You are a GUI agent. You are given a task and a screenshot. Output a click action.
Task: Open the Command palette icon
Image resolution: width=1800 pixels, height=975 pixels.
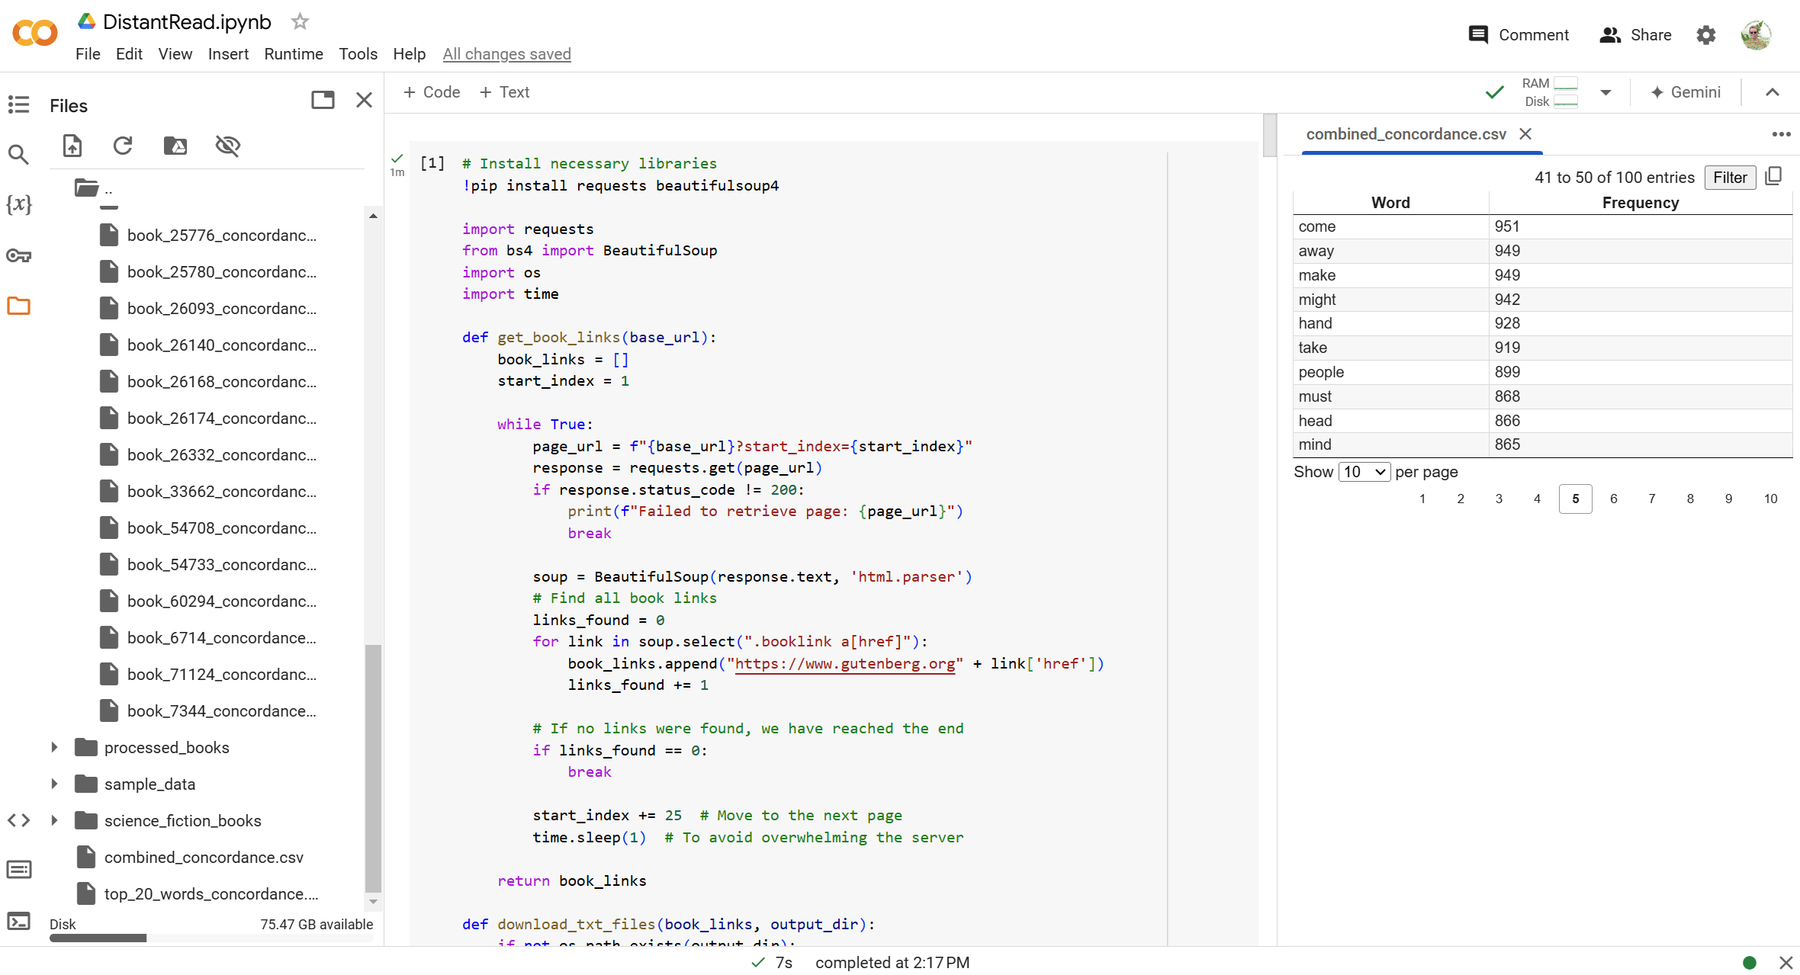coord(18,870)
